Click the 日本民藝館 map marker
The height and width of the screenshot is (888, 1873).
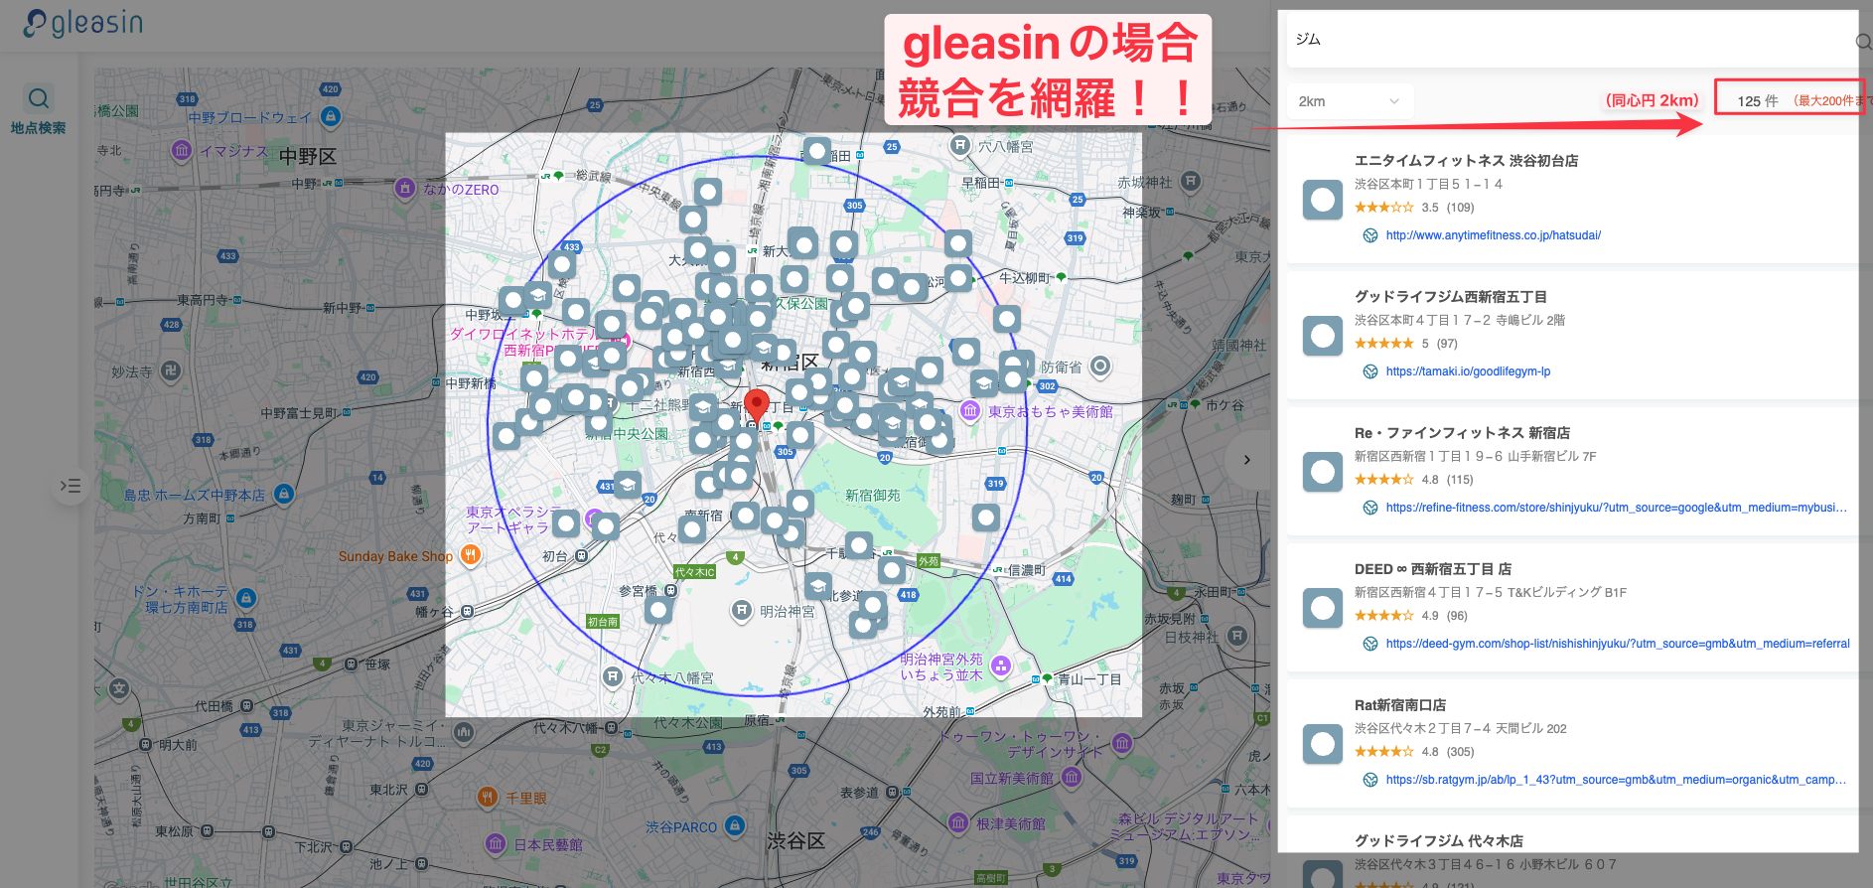click(x=496, y=844)
